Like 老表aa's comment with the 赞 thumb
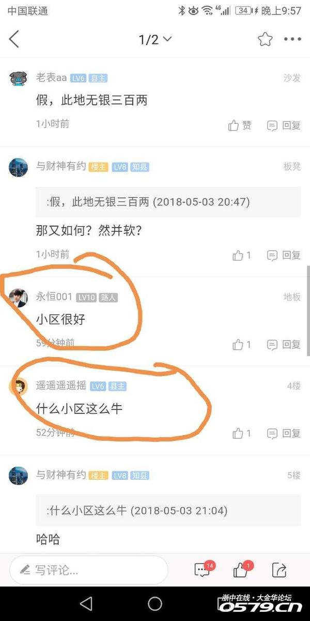 point(240,125)
